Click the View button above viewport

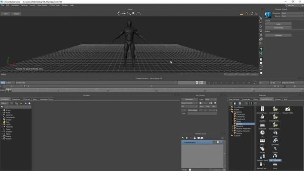6,14
